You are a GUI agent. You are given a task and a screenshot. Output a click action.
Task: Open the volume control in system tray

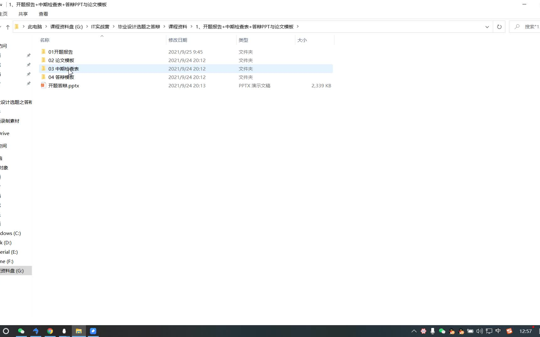click(480, 331)
